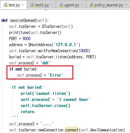Close the test2.py tab
130x133 pixels.
(x=52, y=5)
